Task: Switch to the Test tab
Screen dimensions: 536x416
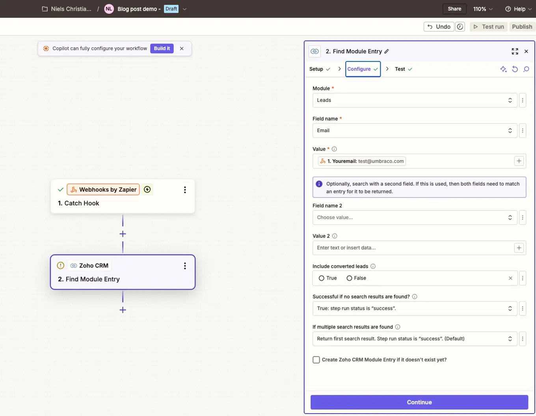Action: (x=400, y=69)
